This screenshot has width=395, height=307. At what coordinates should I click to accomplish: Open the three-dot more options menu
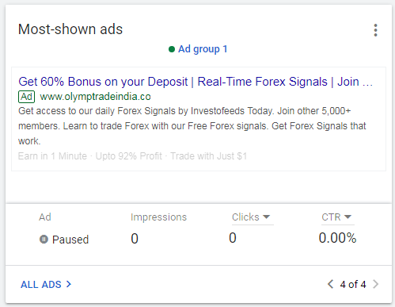coord(375,30)
